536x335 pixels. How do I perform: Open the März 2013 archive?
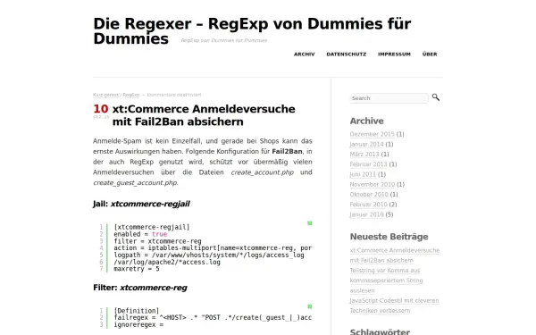pos(364,155)
